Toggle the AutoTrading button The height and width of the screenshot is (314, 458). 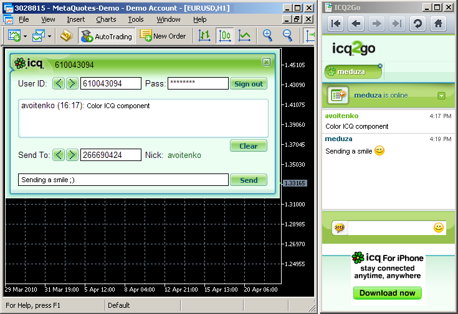107,36
